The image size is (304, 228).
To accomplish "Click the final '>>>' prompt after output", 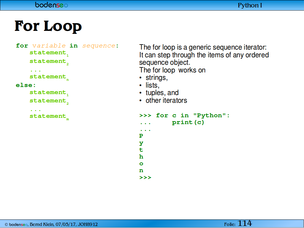I will [145, 178].
